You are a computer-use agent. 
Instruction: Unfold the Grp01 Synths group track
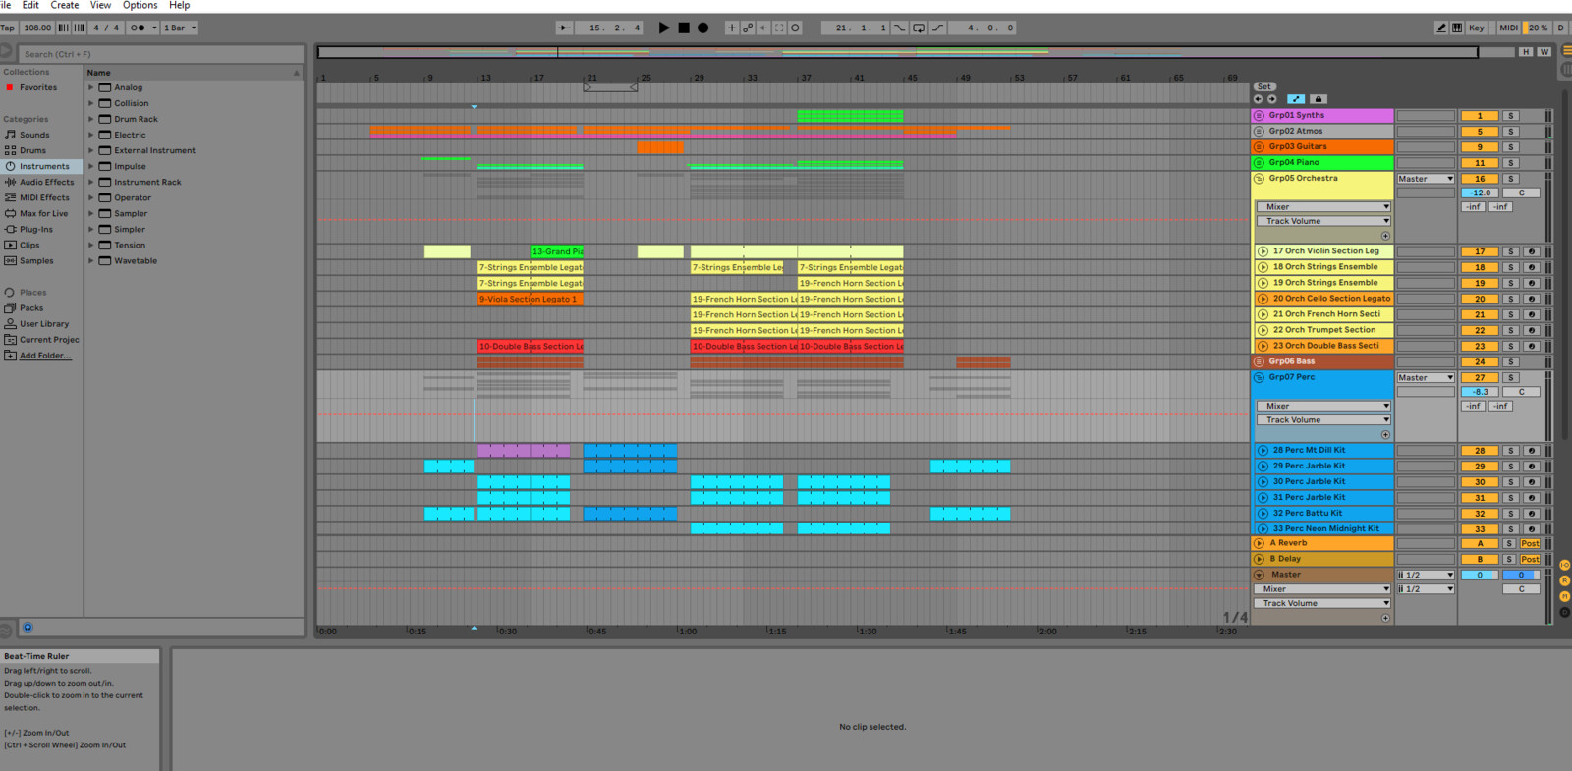pyautogui.click(x=1259, y=116)
